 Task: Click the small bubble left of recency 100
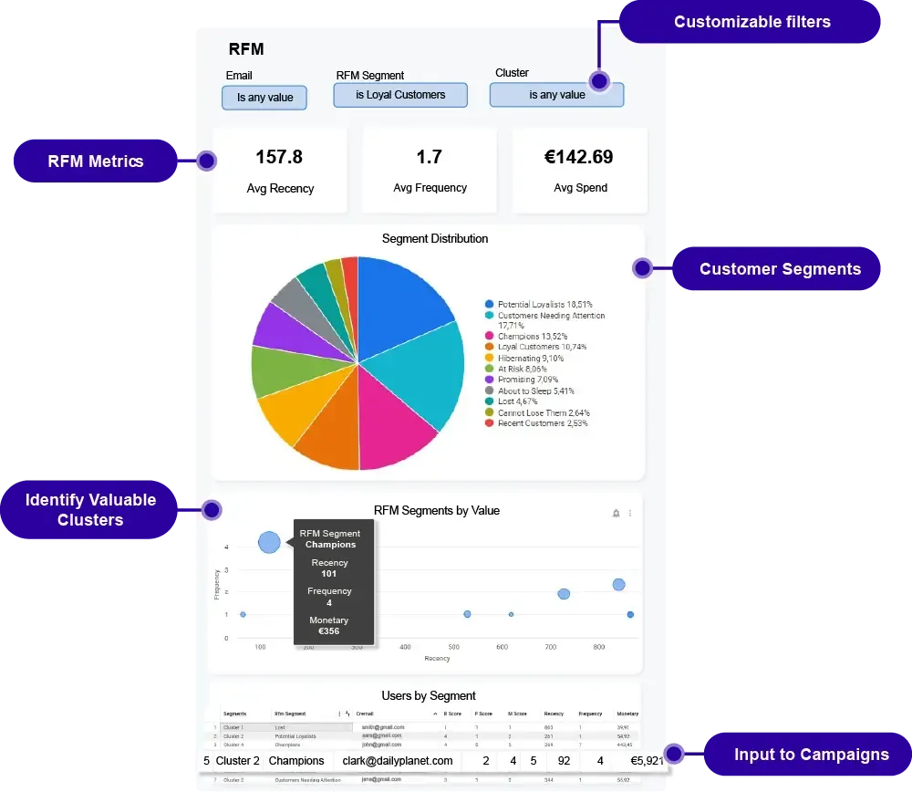tap(244, 614)
